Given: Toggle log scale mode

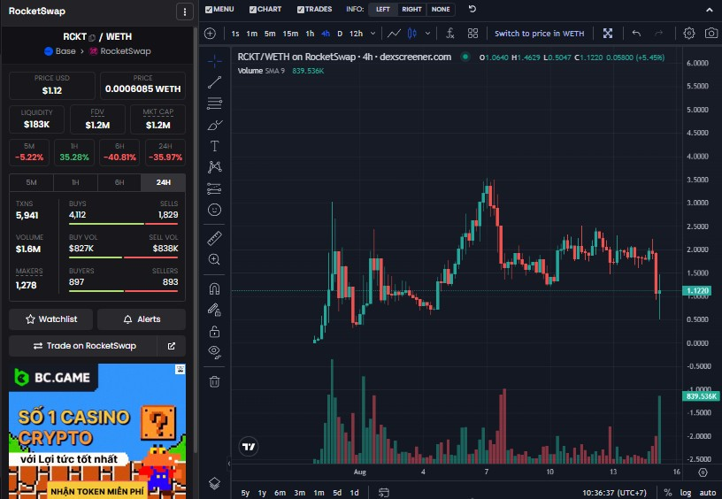Looking at the screenshot, I should pos(686,493).
